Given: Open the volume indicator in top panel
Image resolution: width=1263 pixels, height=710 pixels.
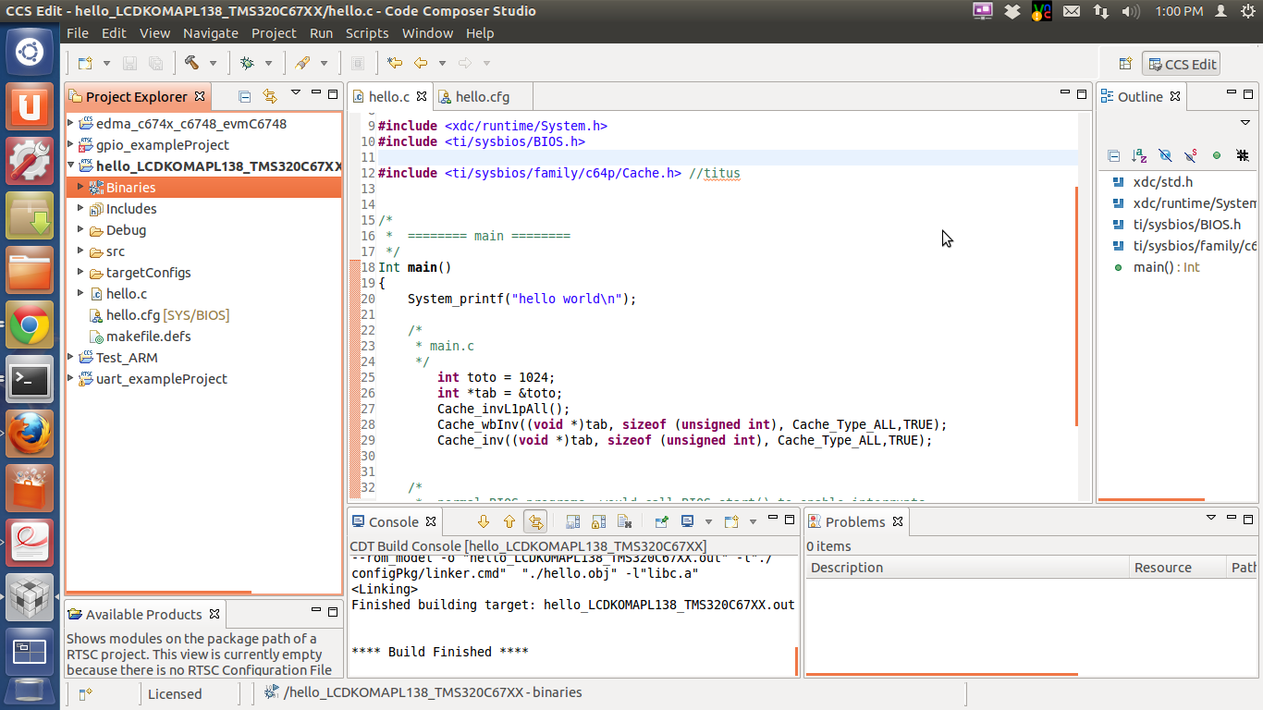Looking at the screenshot, I should click(x=1130, y=11).
